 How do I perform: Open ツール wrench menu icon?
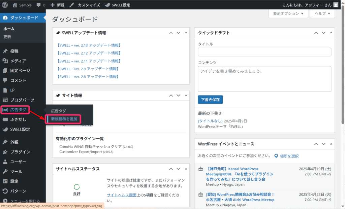(x=5, y=171)
